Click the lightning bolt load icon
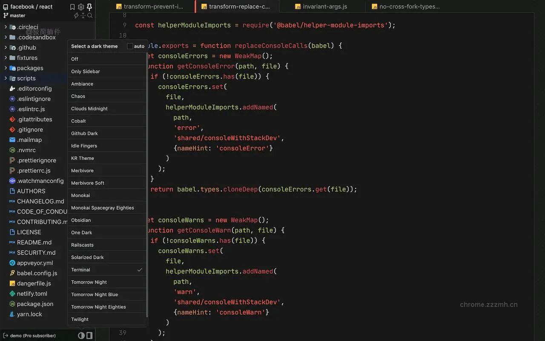 point(76,15)
